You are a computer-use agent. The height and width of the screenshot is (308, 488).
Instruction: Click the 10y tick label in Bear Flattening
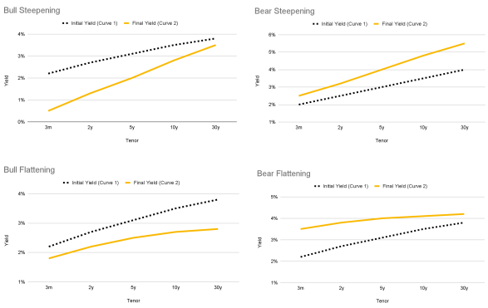click(x=423, y=288)
